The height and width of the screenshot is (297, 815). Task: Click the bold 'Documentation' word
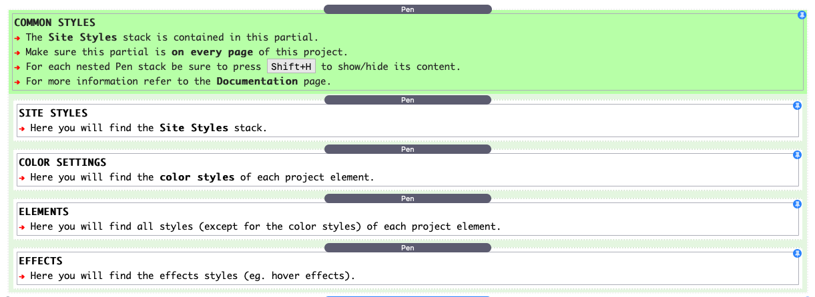click(x=257, y=81)
